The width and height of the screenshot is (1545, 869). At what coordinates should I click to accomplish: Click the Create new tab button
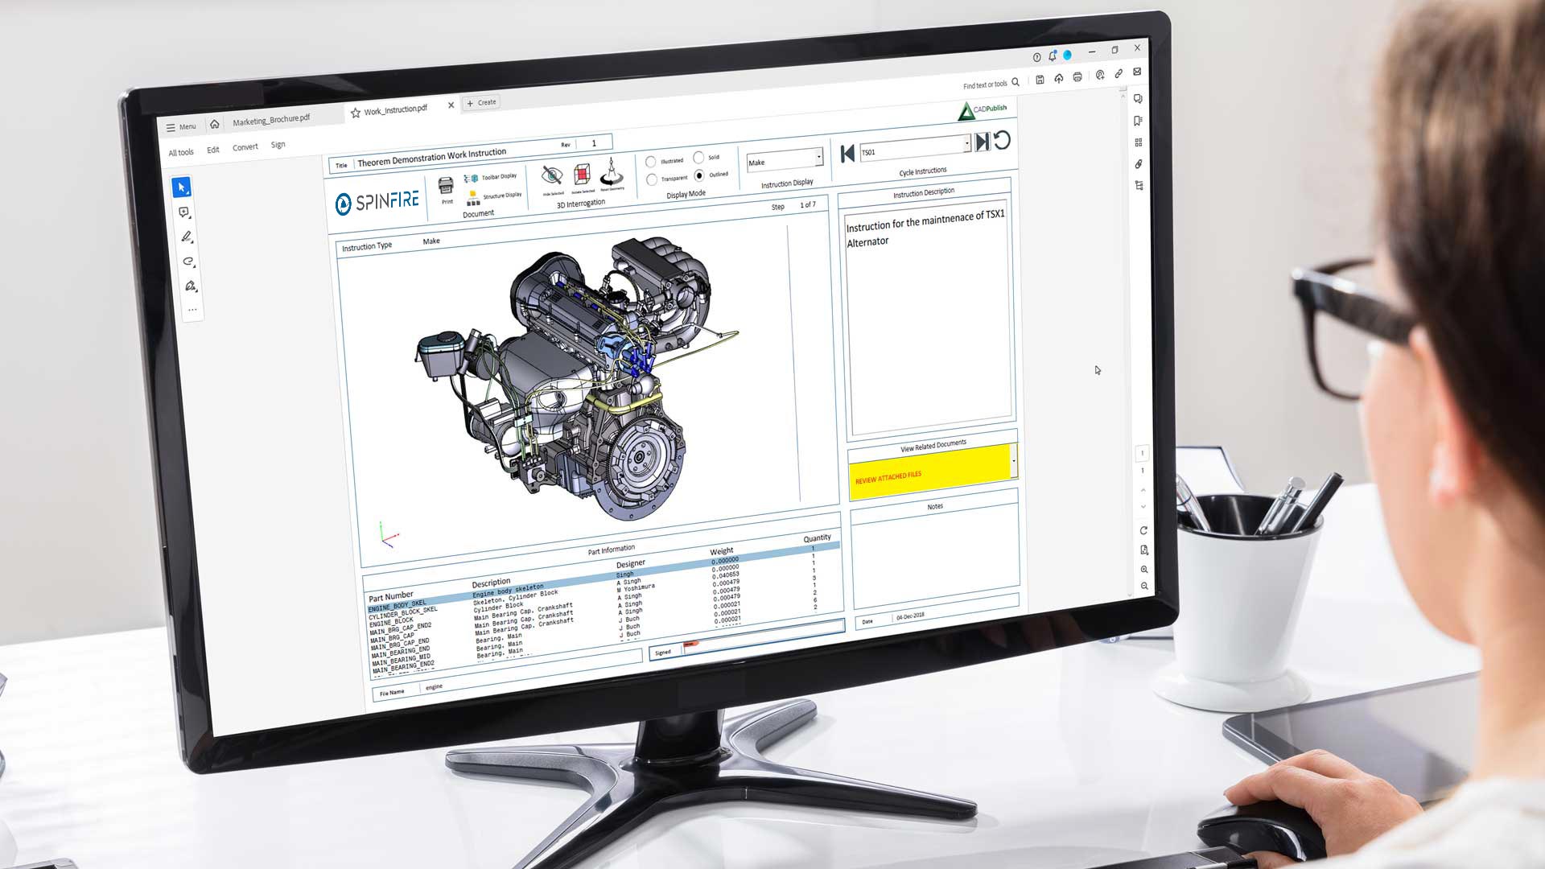click(481, 103)
